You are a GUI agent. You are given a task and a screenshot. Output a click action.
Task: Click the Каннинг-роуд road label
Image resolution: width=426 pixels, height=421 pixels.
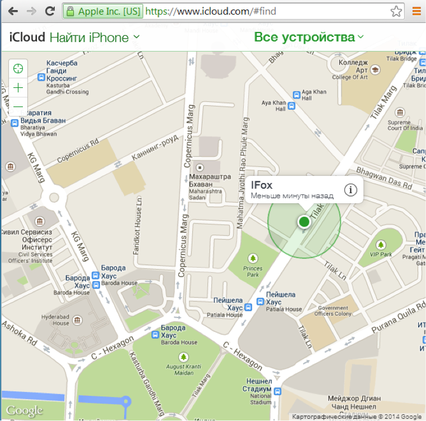(155, 147)
